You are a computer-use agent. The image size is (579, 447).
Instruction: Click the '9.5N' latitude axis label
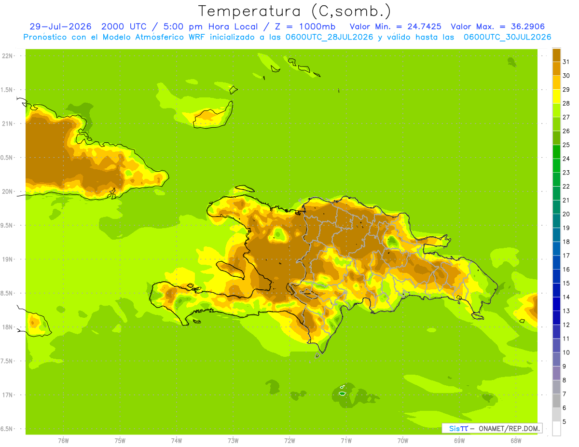pos(7,225)
